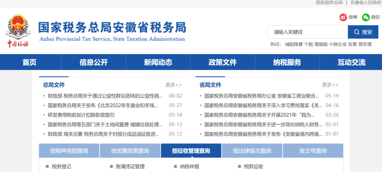This screenshot has width=382, height=172.
Task: Click hot word 减税降费
Action: click(294, 44)
